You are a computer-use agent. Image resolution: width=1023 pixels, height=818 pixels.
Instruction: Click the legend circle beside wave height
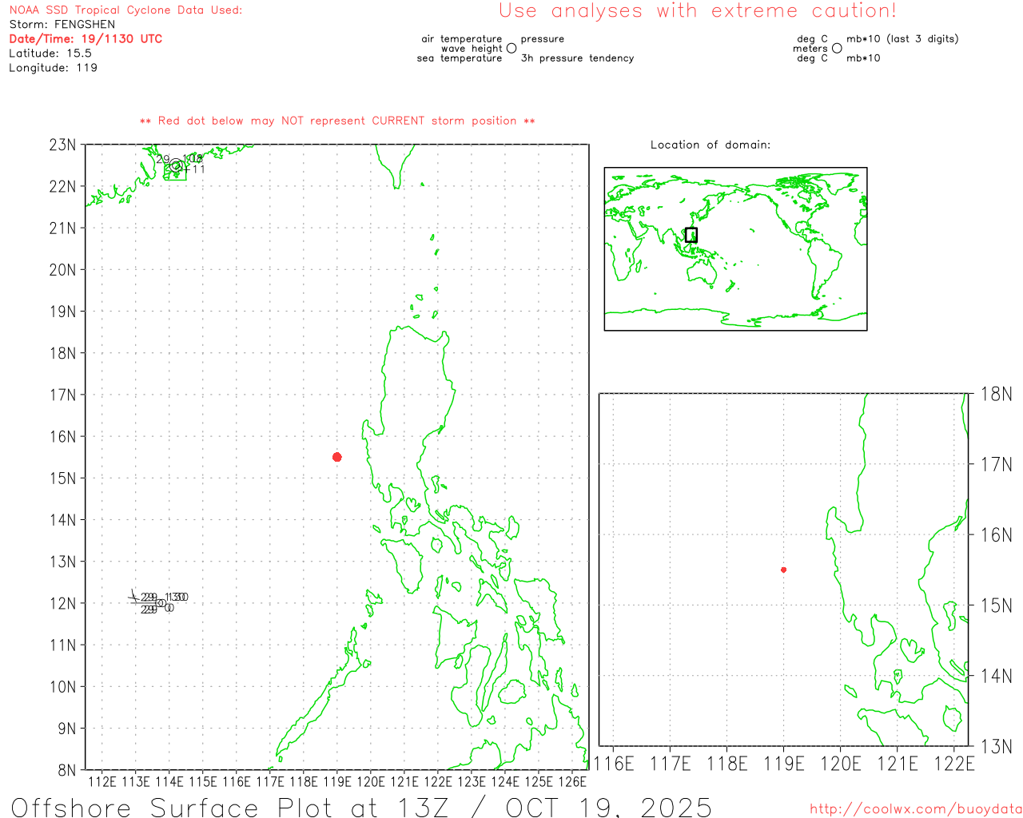pyautogui.click(x=511, y=49)
